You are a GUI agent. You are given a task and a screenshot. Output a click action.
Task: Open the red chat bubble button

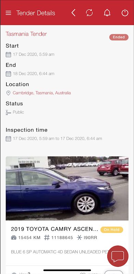[118, 256]
